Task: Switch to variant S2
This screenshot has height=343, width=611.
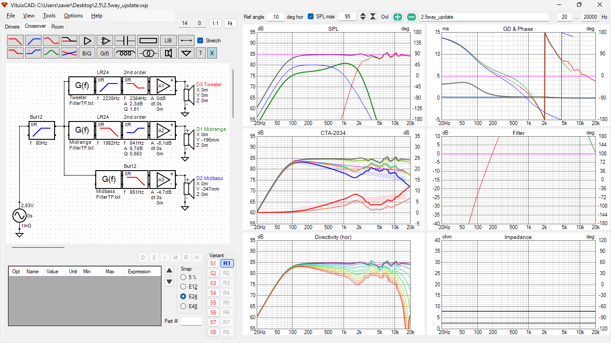Action: coord(213,273)
